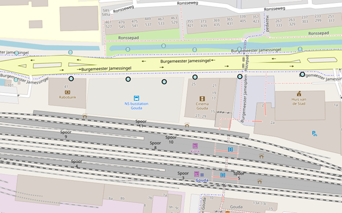The image size is (342, 213).
Task: Click the Spoor 11 platform label
Action: tap(141, 124)
